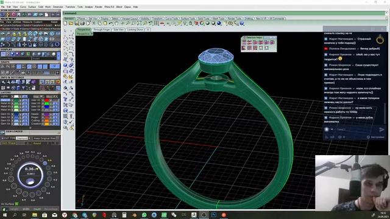Toggle four-viewport layout grid icon
Image resolution: width=390 pixels, height=219 pixels.
click(157, 23)
